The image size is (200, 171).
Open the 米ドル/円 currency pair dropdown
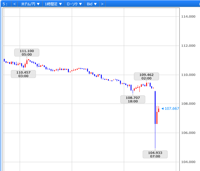30,4
